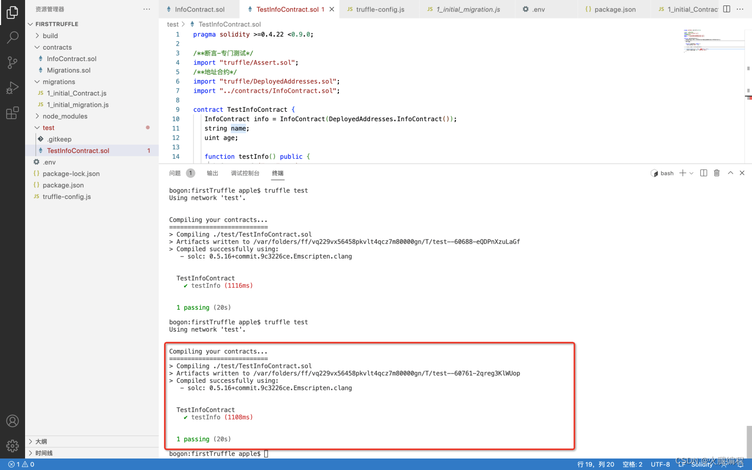
Task: Click JS icon next to 1_initial_Contract.js
Action: pyautogui.click(x=41, y=93)
